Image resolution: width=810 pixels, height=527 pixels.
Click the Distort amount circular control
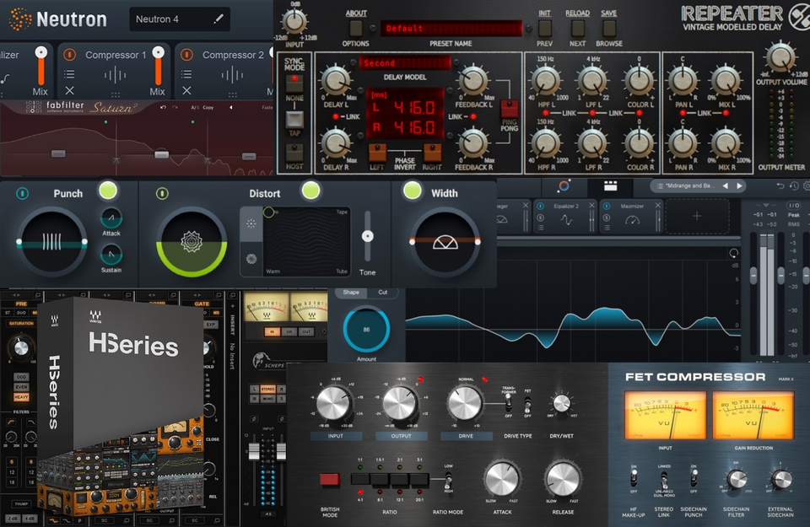coord(192,241)
